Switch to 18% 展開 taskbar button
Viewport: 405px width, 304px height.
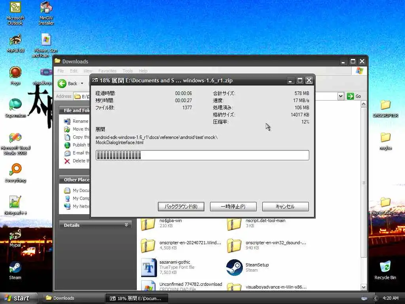pos(136,298)
